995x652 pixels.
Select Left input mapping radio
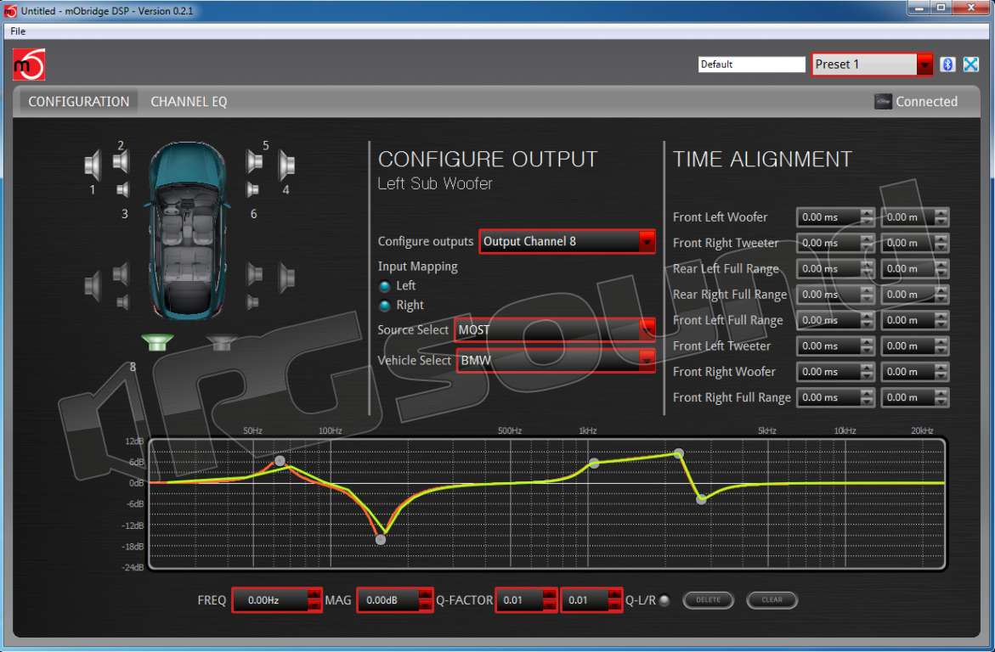(385, 286)
